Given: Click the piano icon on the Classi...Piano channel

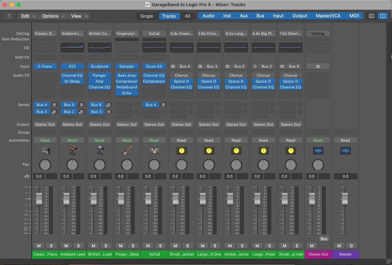Looking at the screenshot, I should [x=45, y=151].
